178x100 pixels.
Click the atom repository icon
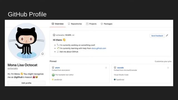click(53, 67)
